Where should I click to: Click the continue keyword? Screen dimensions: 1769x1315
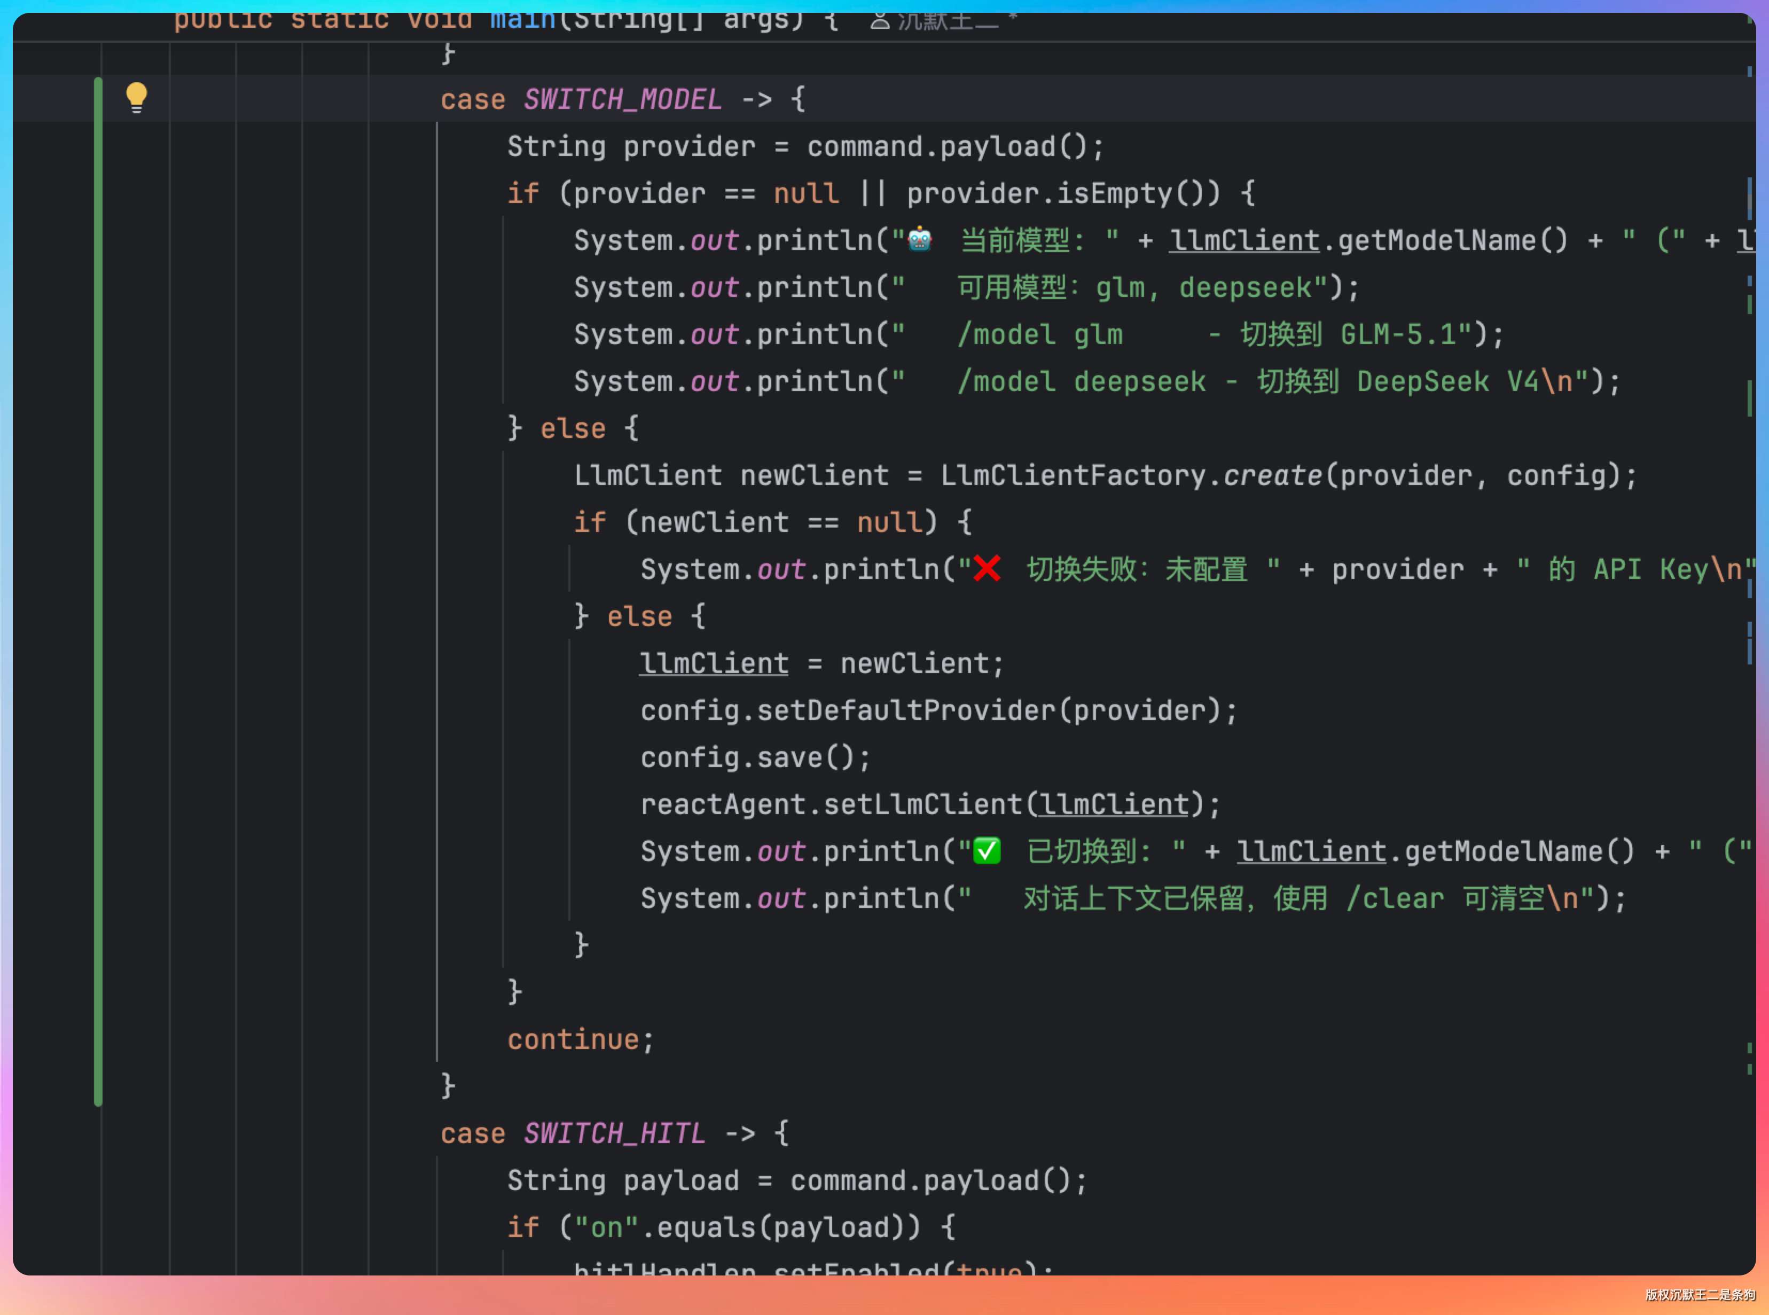tap(573, 1039)
